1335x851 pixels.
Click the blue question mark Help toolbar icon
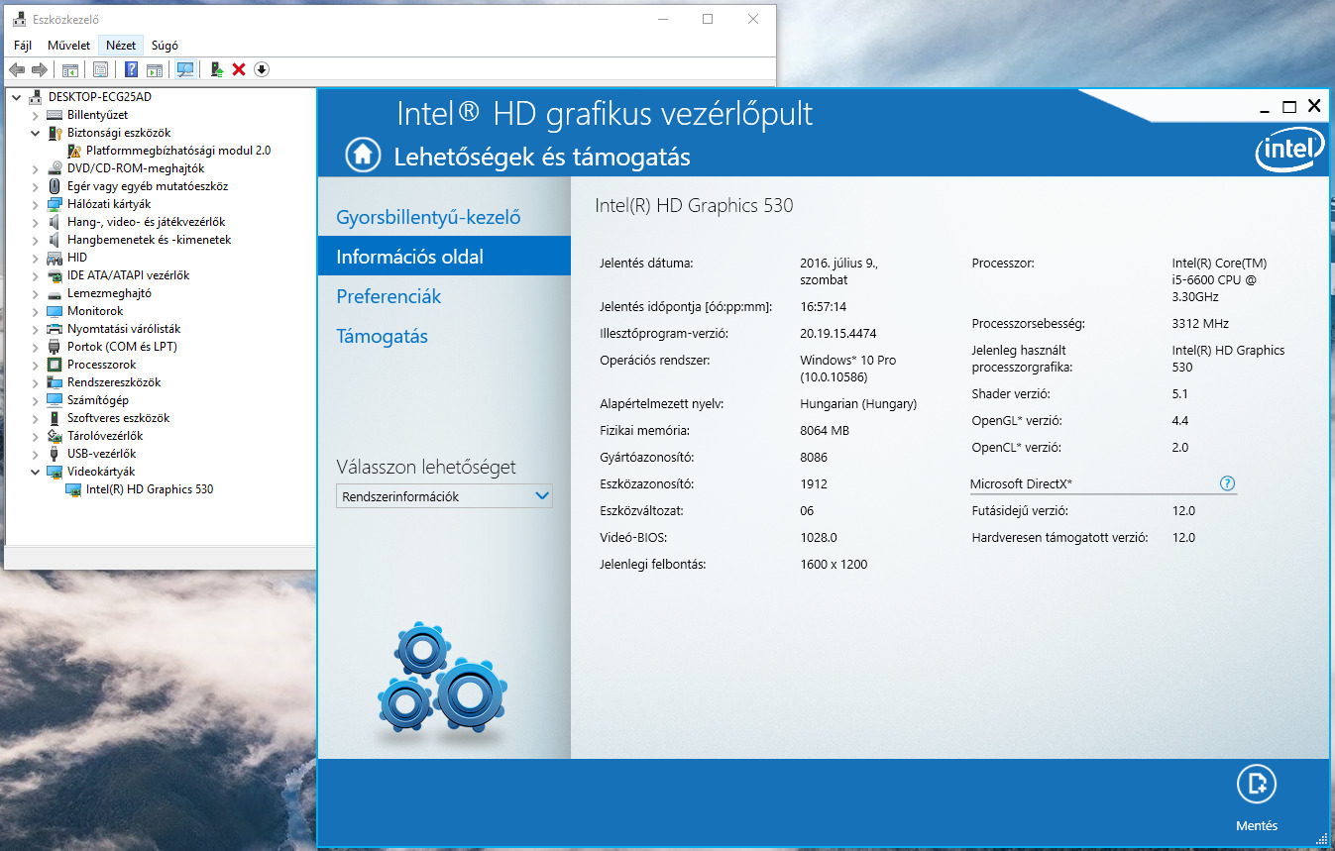coord(131,69)
